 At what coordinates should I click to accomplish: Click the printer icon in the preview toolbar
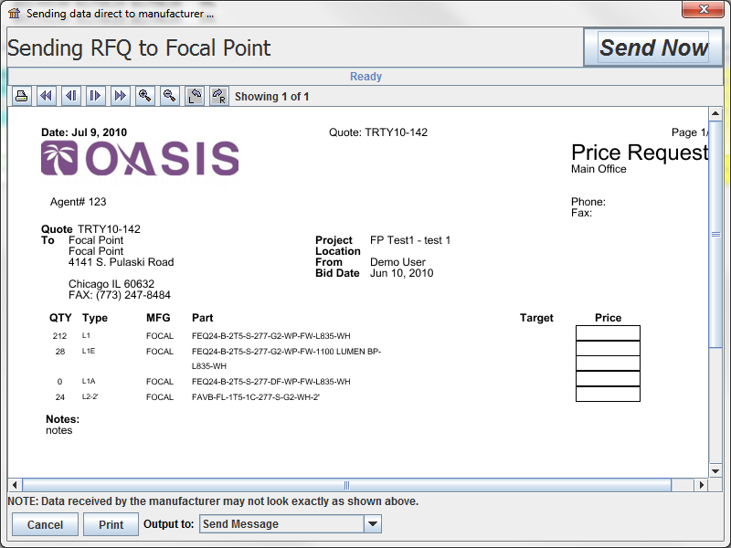pyautogui.click(x=21, y=97)
